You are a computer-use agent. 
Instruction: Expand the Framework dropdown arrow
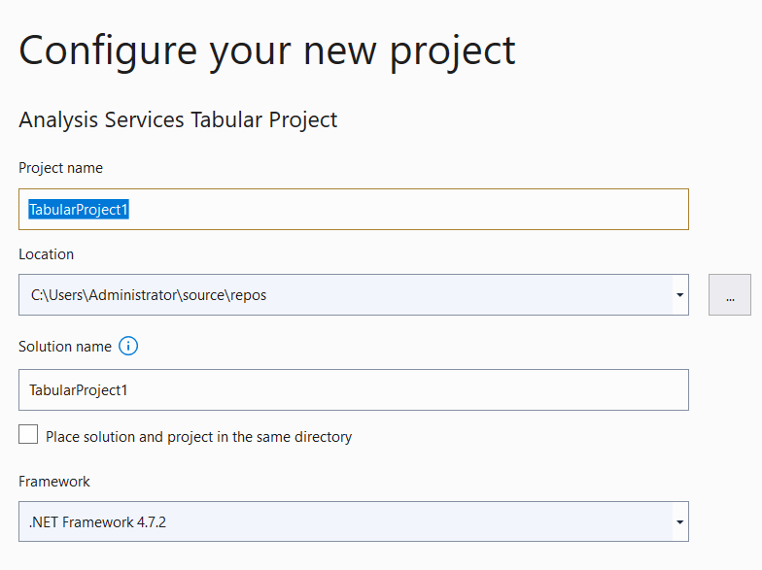pyautogui.click(x=680, y=522)
